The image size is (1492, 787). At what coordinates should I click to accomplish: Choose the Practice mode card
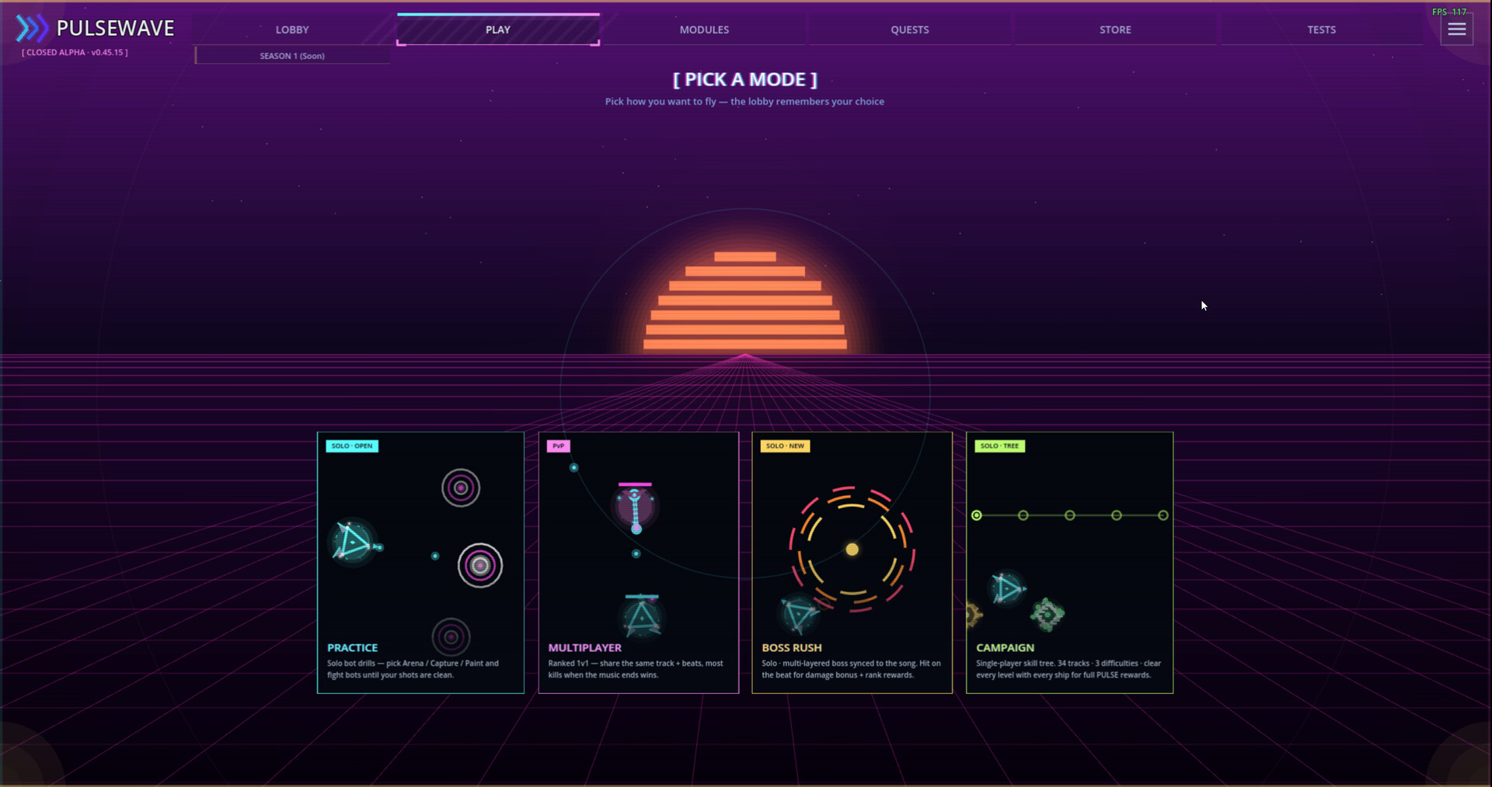click(420, 563)
